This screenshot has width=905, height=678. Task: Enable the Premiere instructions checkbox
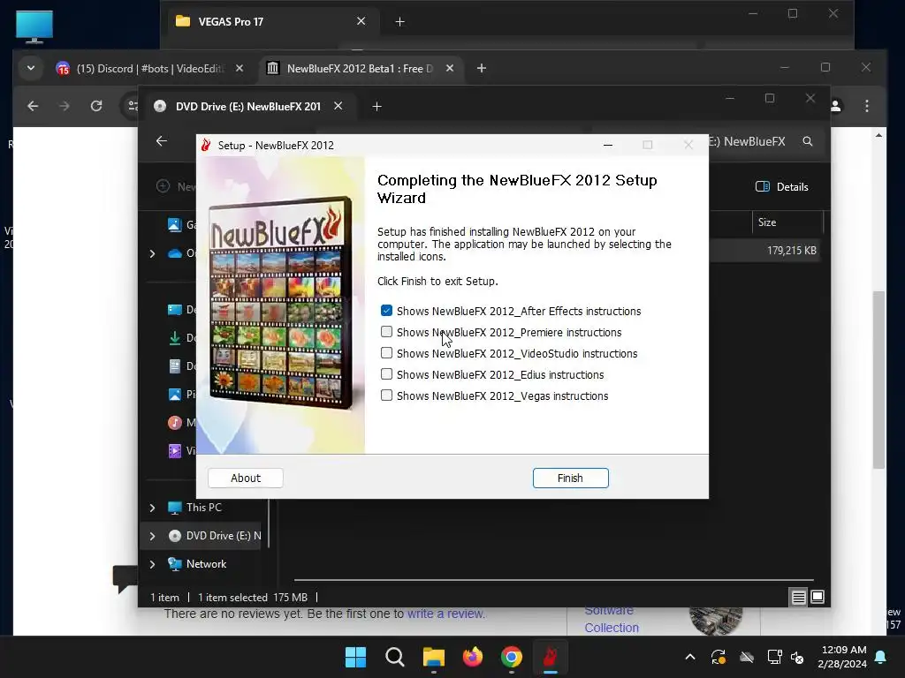click(x=387, y=332)
